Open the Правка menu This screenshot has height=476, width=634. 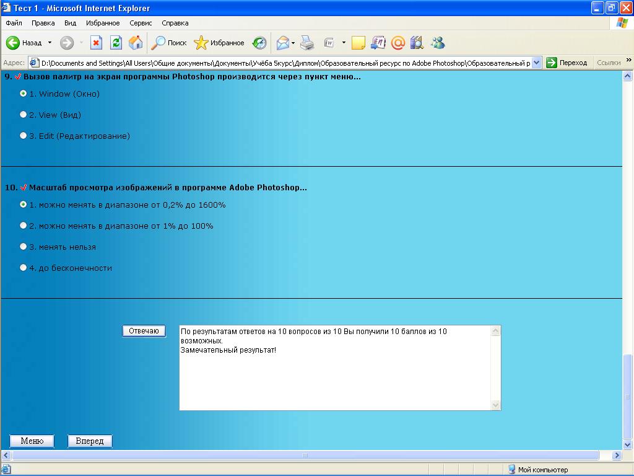tap(43, 23)
